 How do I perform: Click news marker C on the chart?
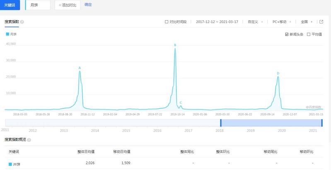pos(181,102)
